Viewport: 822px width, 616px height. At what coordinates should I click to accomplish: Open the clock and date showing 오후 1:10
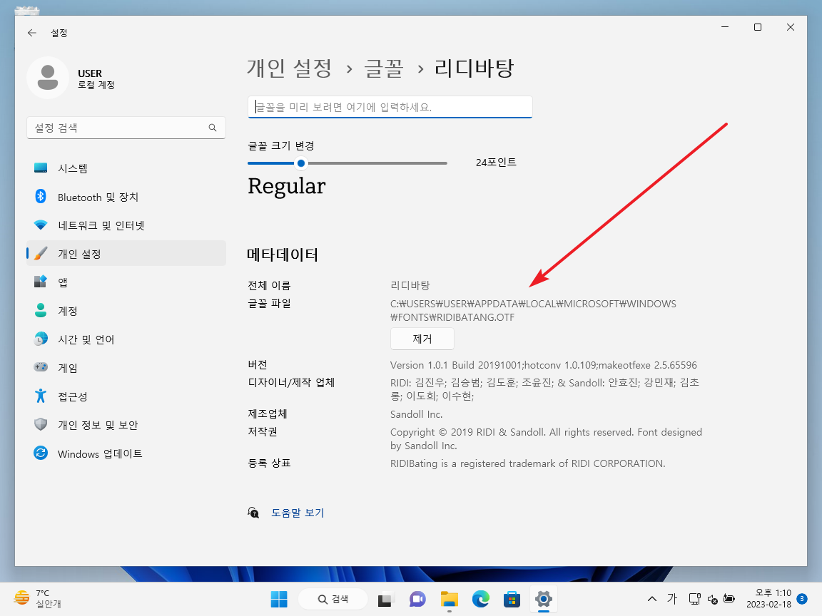pos(769,599)
